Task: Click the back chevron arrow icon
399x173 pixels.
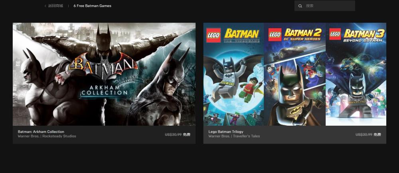Action: tap(45, 6)
